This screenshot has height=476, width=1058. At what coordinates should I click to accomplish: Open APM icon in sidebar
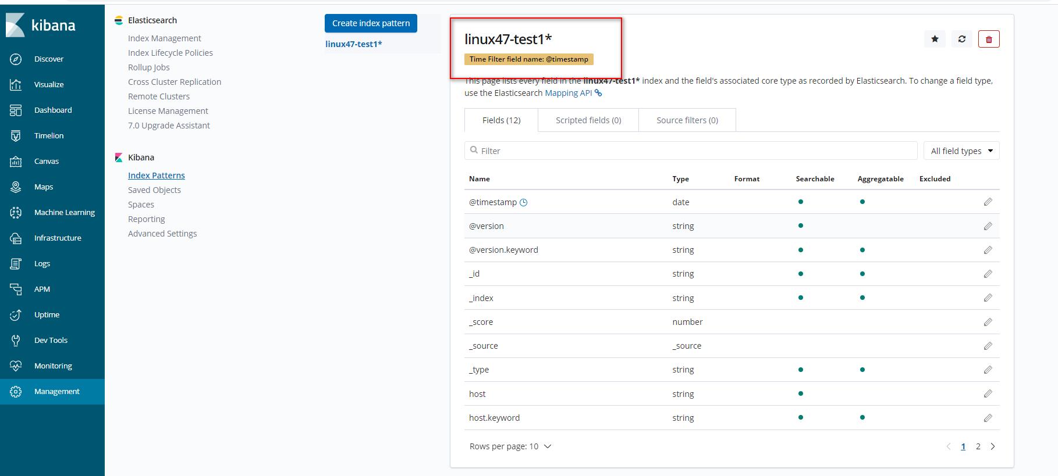point(16,289)
